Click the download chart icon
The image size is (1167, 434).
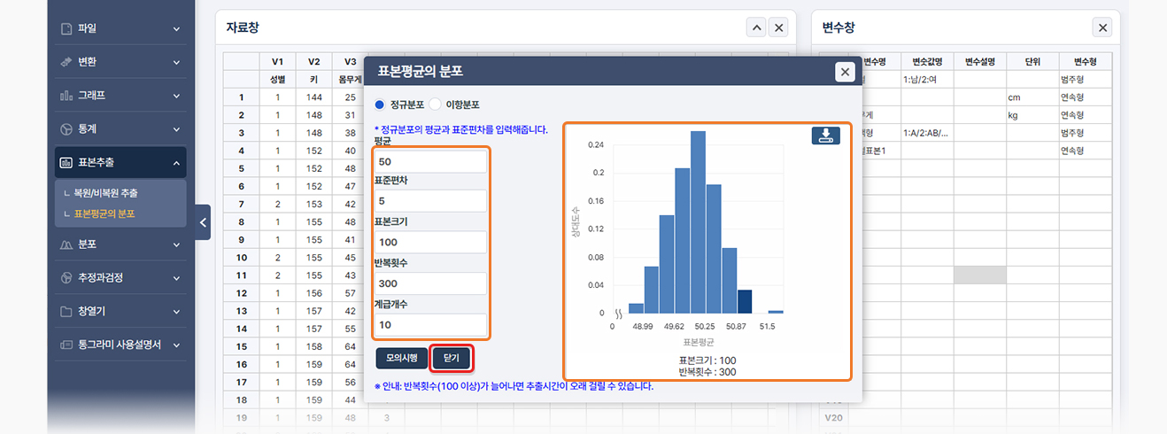[x=825, y=135]
